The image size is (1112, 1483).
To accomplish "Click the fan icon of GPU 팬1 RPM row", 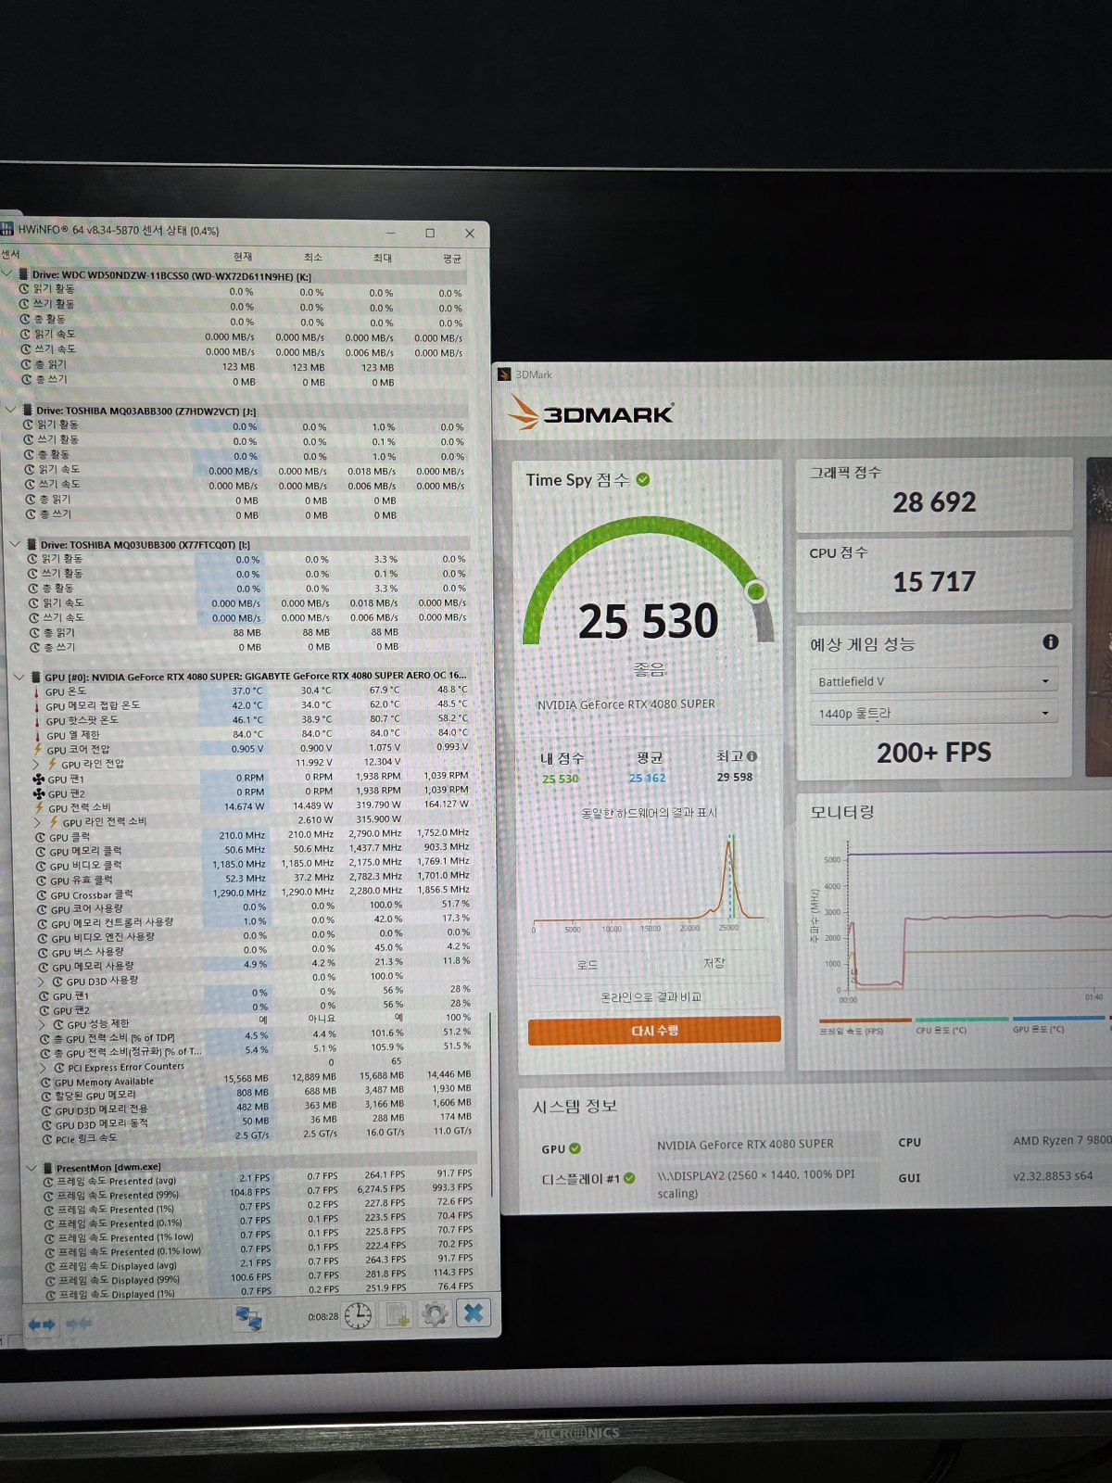I will [39, 780].
